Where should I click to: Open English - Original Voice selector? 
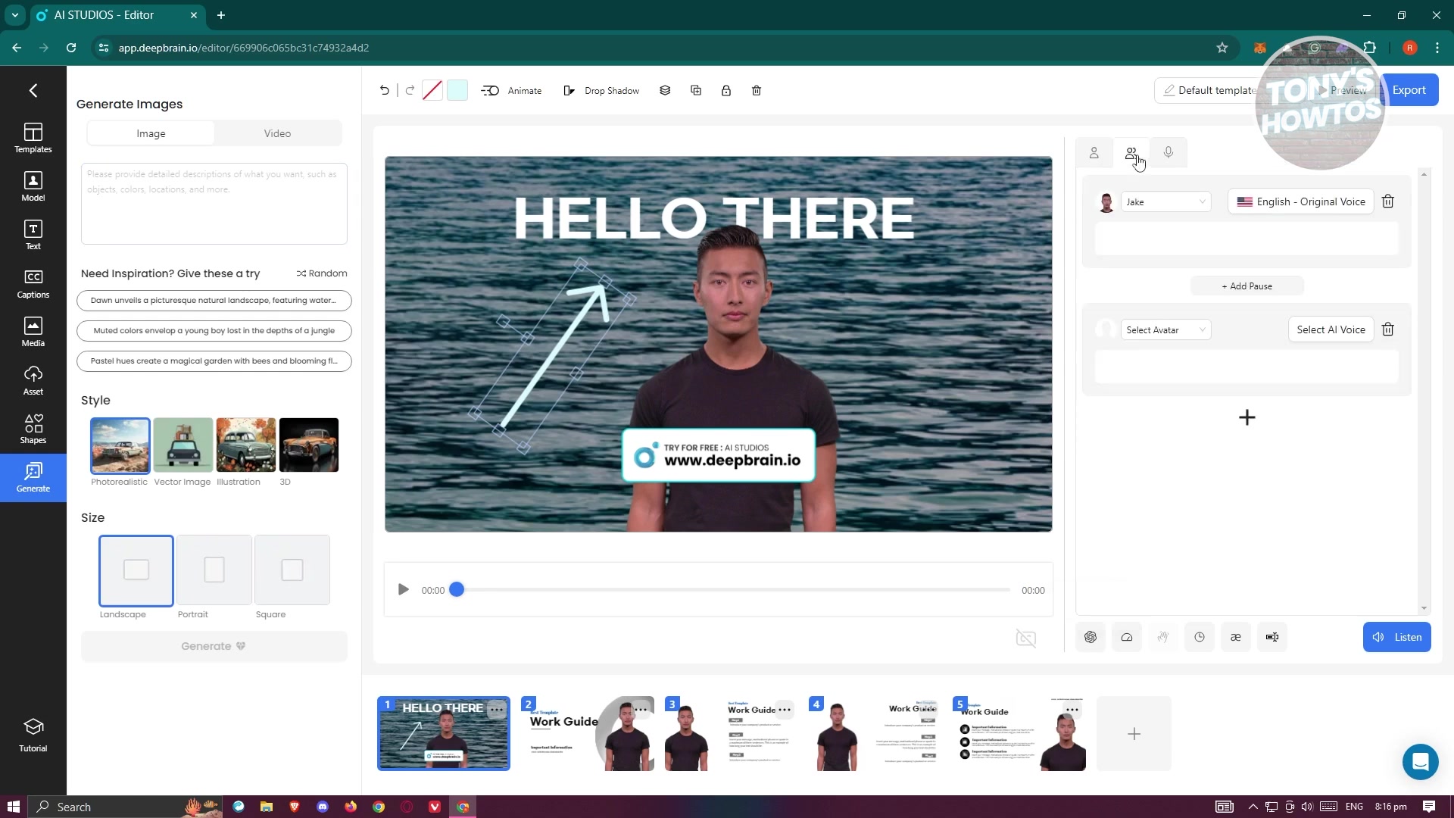pos(1300,201)
